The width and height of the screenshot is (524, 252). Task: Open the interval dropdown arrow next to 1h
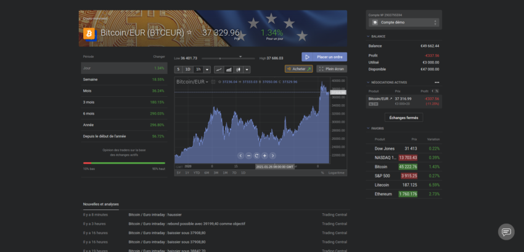tap(207, 70)
